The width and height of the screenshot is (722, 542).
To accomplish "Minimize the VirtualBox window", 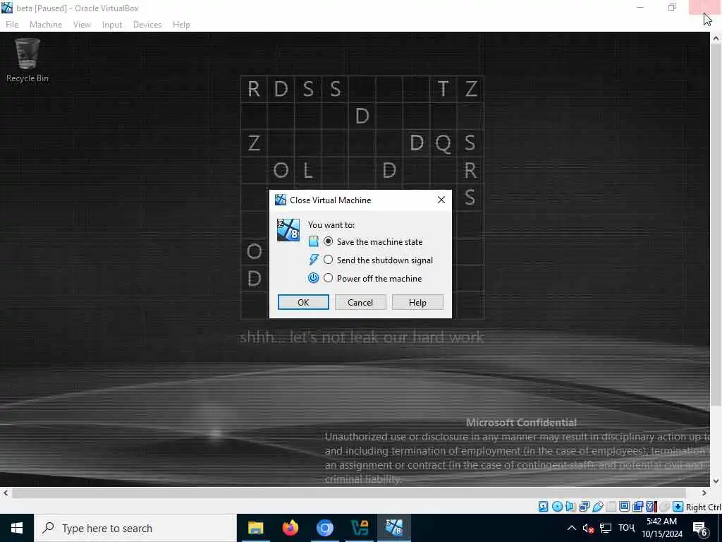I will click(x=640, y=7).
